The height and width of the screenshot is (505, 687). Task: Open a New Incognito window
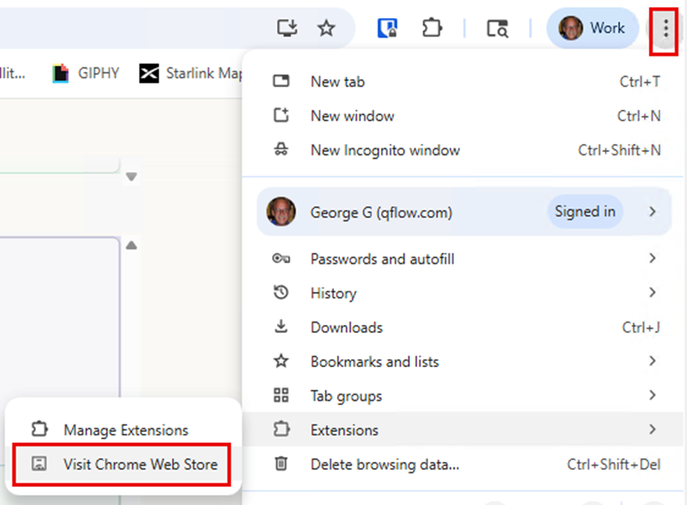385,150
